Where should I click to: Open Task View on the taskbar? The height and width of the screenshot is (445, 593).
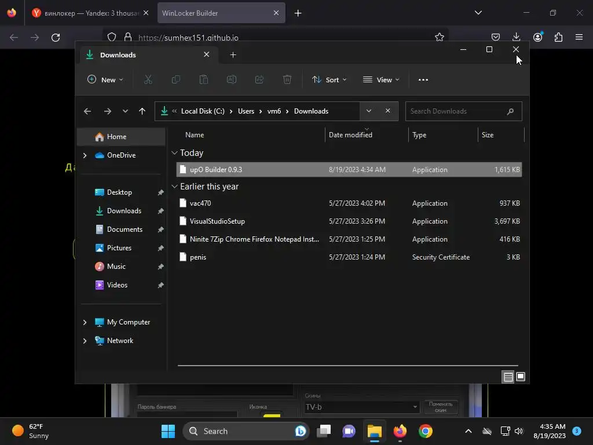(x=324, y=431)
